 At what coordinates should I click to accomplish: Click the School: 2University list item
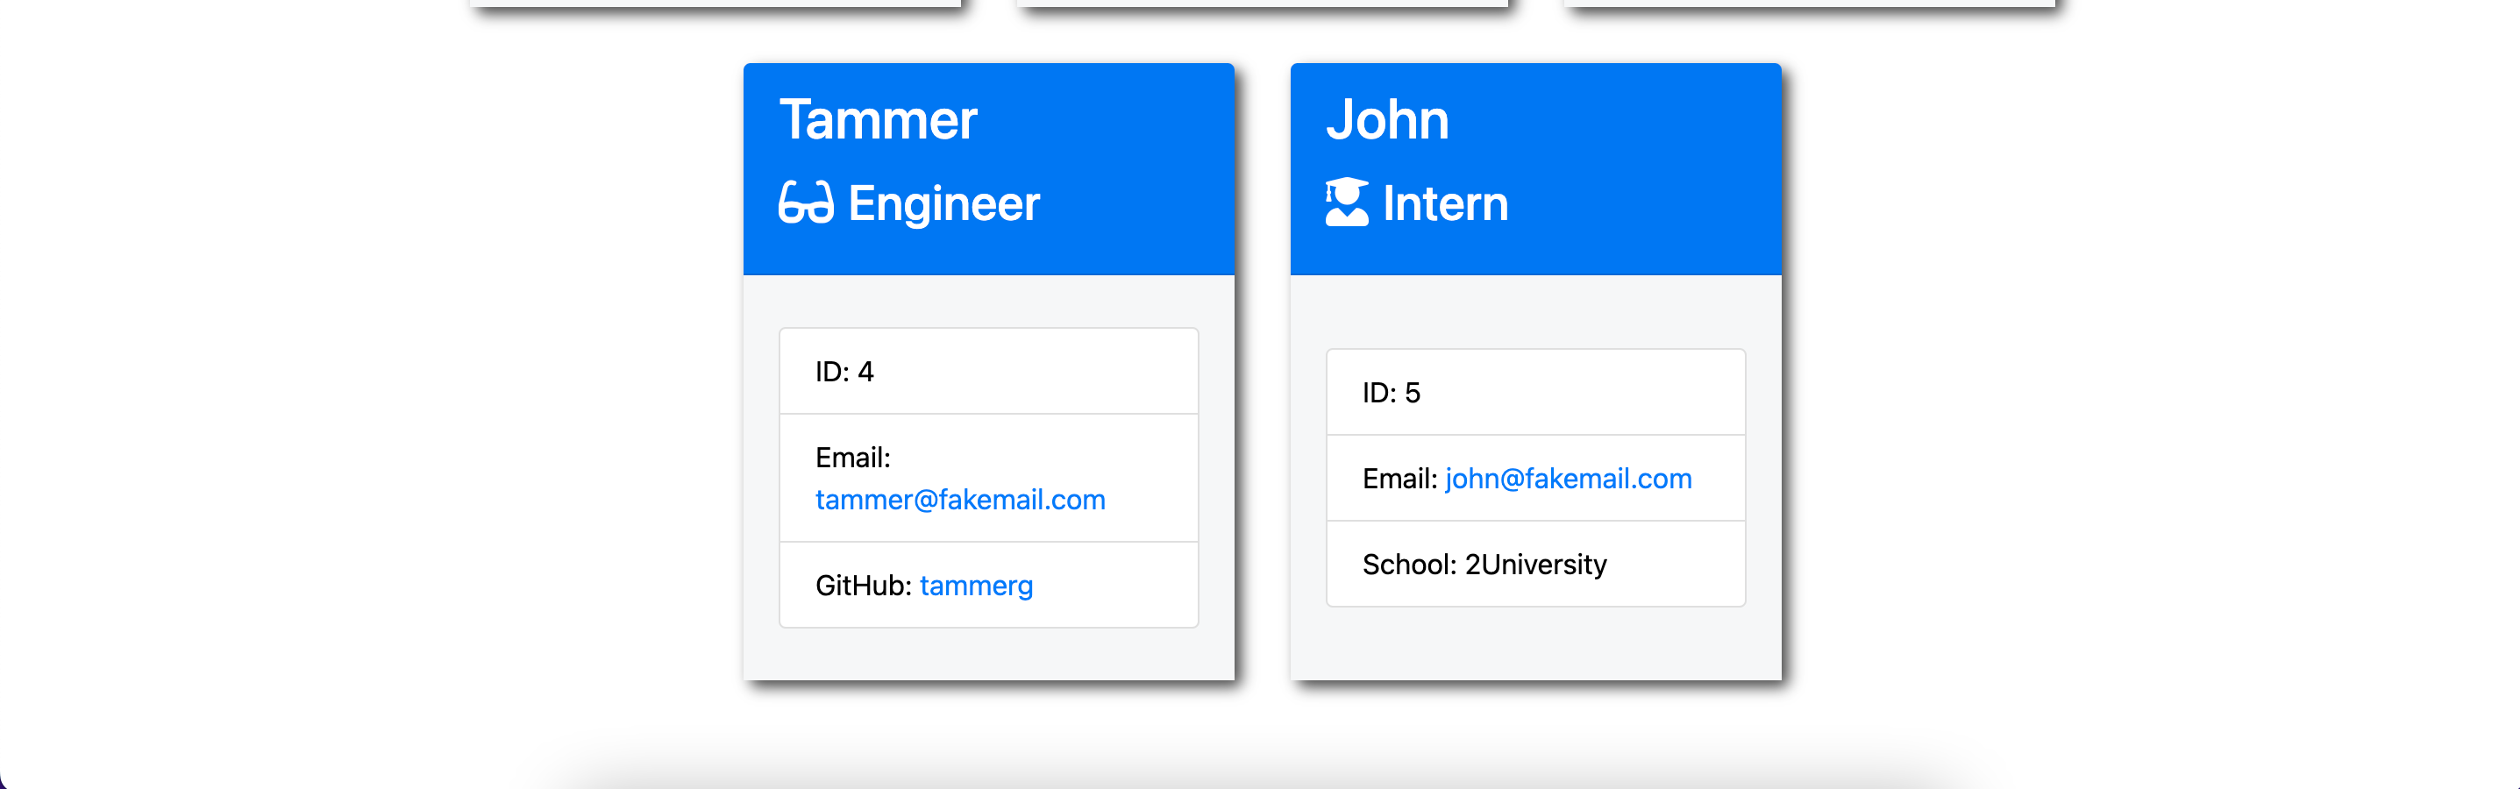(x=1535, y=564)
